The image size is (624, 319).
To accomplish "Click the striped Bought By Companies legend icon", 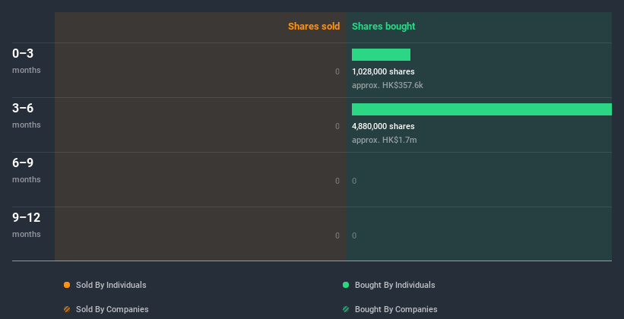I will (x=346, y=309).
